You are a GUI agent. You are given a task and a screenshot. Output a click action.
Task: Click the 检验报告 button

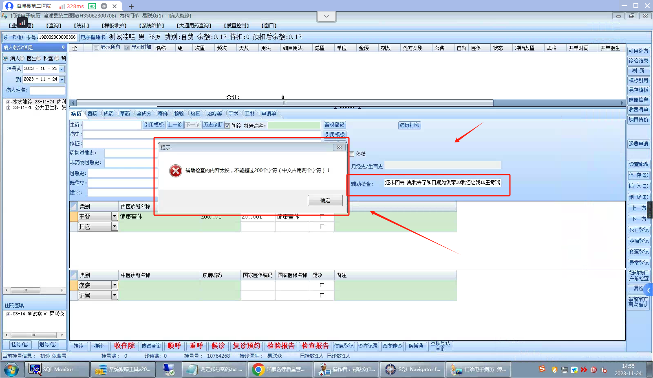[281, 346]
